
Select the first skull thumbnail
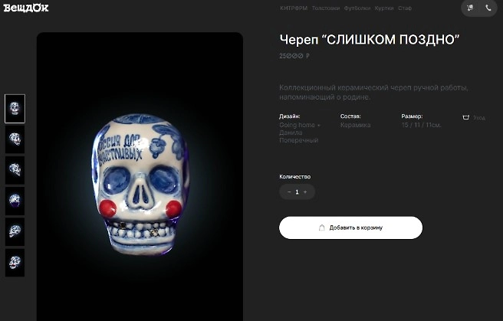tap(15, 109)
